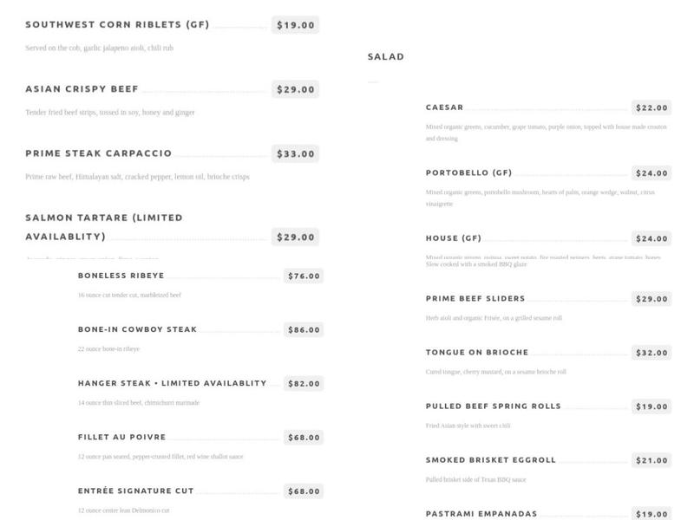Image resolution: width=694 pixels, height=520 pixels.
Task: Select the Boneless Ribeye item
Action: pos(121,276)
